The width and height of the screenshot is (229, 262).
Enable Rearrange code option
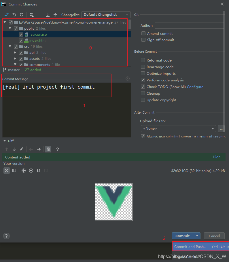pos(143,67)
